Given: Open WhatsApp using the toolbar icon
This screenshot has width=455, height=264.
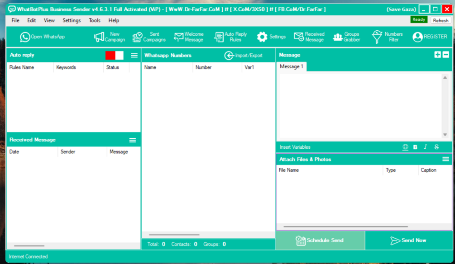Looking at the screenshot, I should 42,37.
